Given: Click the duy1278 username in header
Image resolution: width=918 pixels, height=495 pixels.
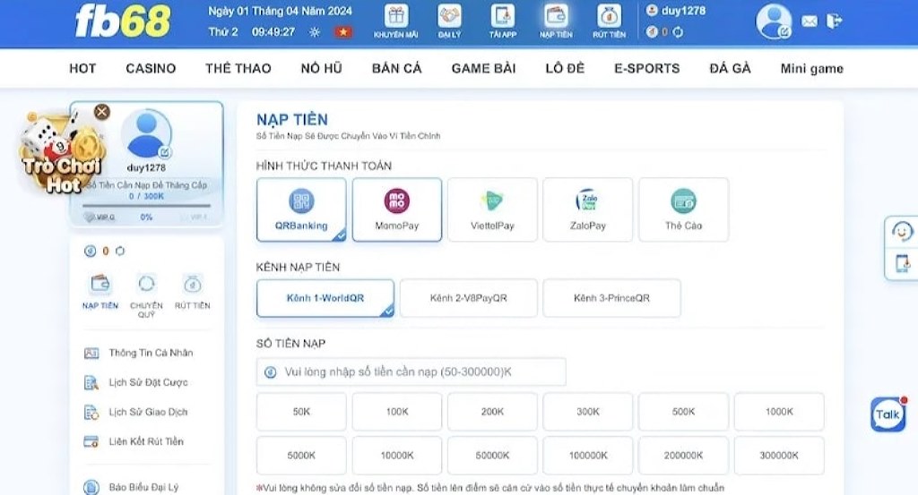Looking at the screenshot, I should 683,11.
